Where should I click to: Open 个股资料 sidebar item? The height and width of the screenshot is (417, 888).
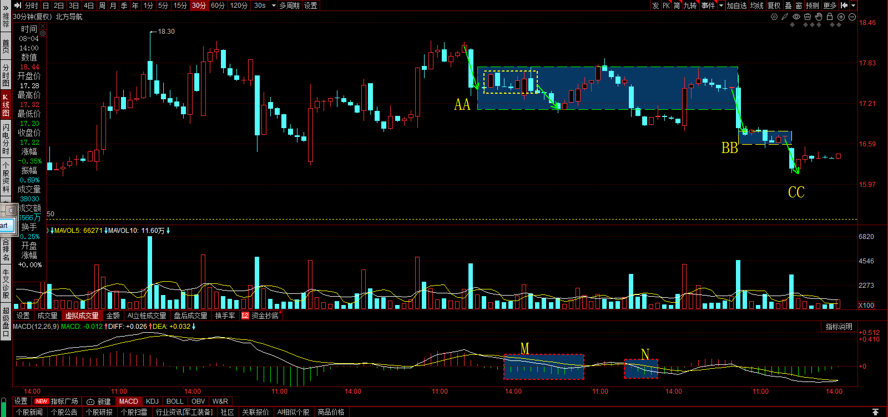coord(6,176)
